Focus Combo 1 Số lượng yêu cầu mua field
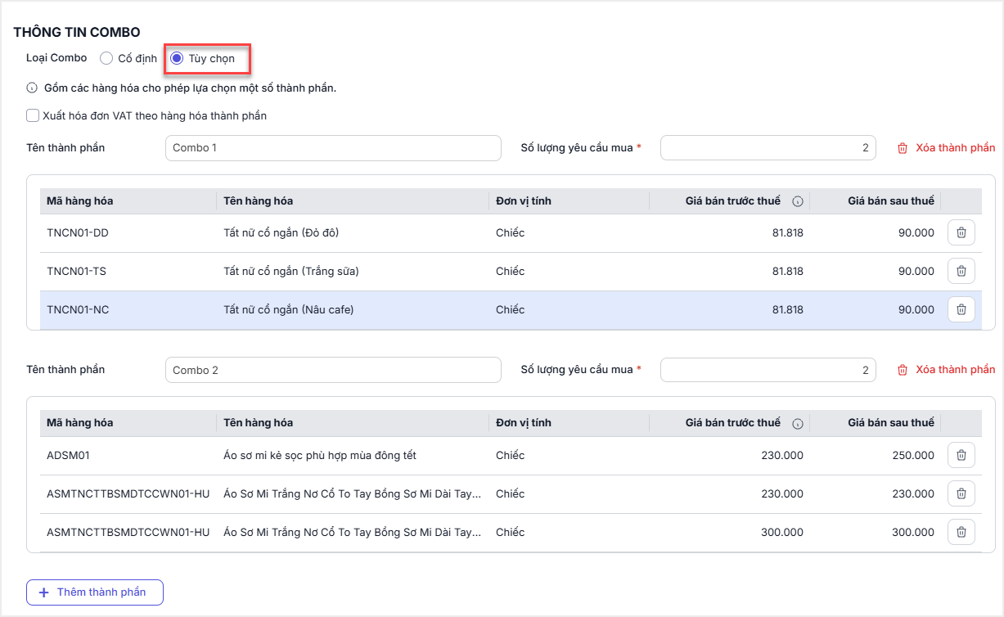 click(x=768, y=148)
